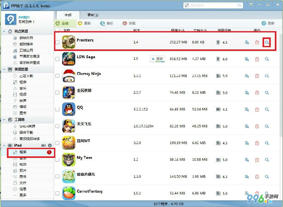Click the trash icon in the Clumsy Ninja row
The width and height of the screenshot is (283, 207).
point(257,76)
